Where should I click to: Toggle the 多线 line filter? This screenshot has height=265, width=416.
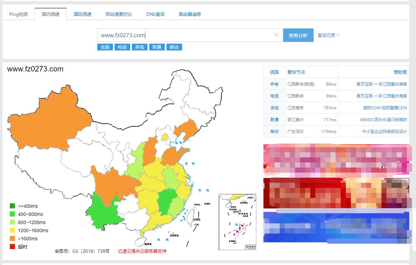(140, 47)
